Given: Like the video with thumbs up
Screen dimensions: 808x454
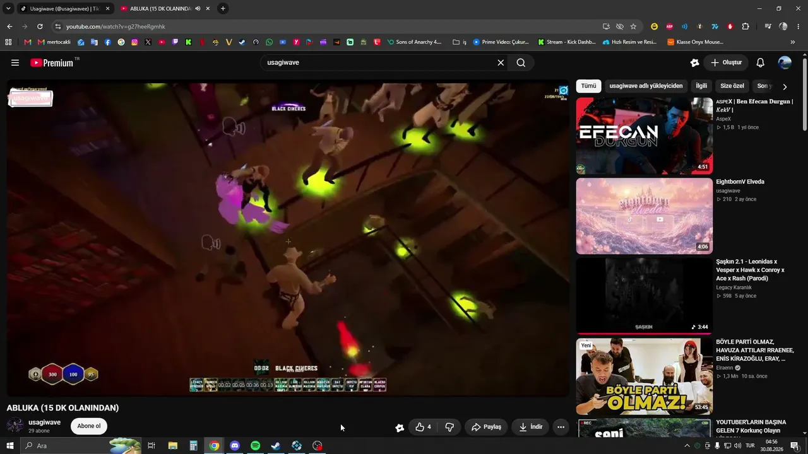Looking at the screenshot, I should click(x=423, y=427).
